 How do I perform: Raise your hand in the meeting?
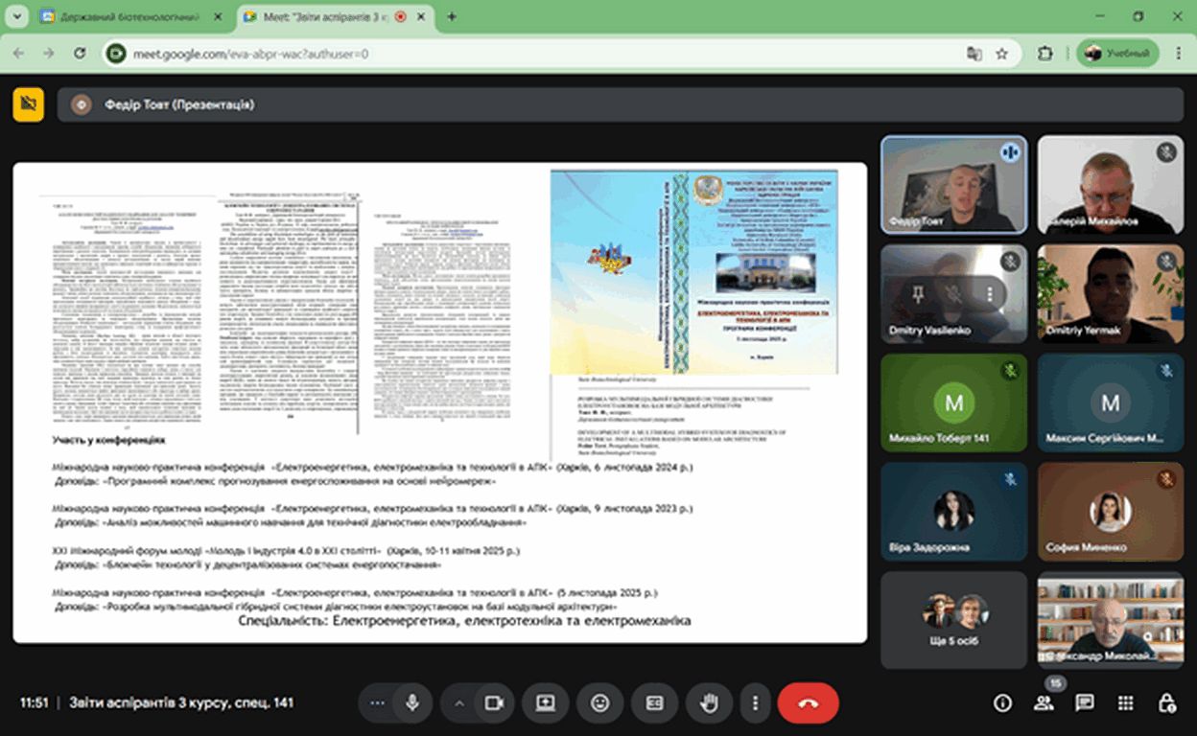click(x=709, y=702)
